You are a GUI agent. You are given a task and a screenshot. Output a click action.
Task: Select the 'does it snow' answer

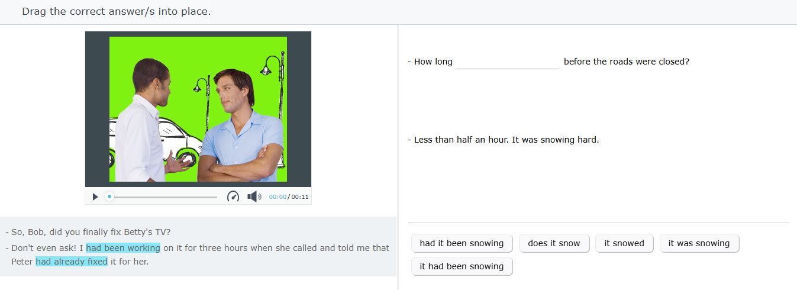click(x=554, y=243)
